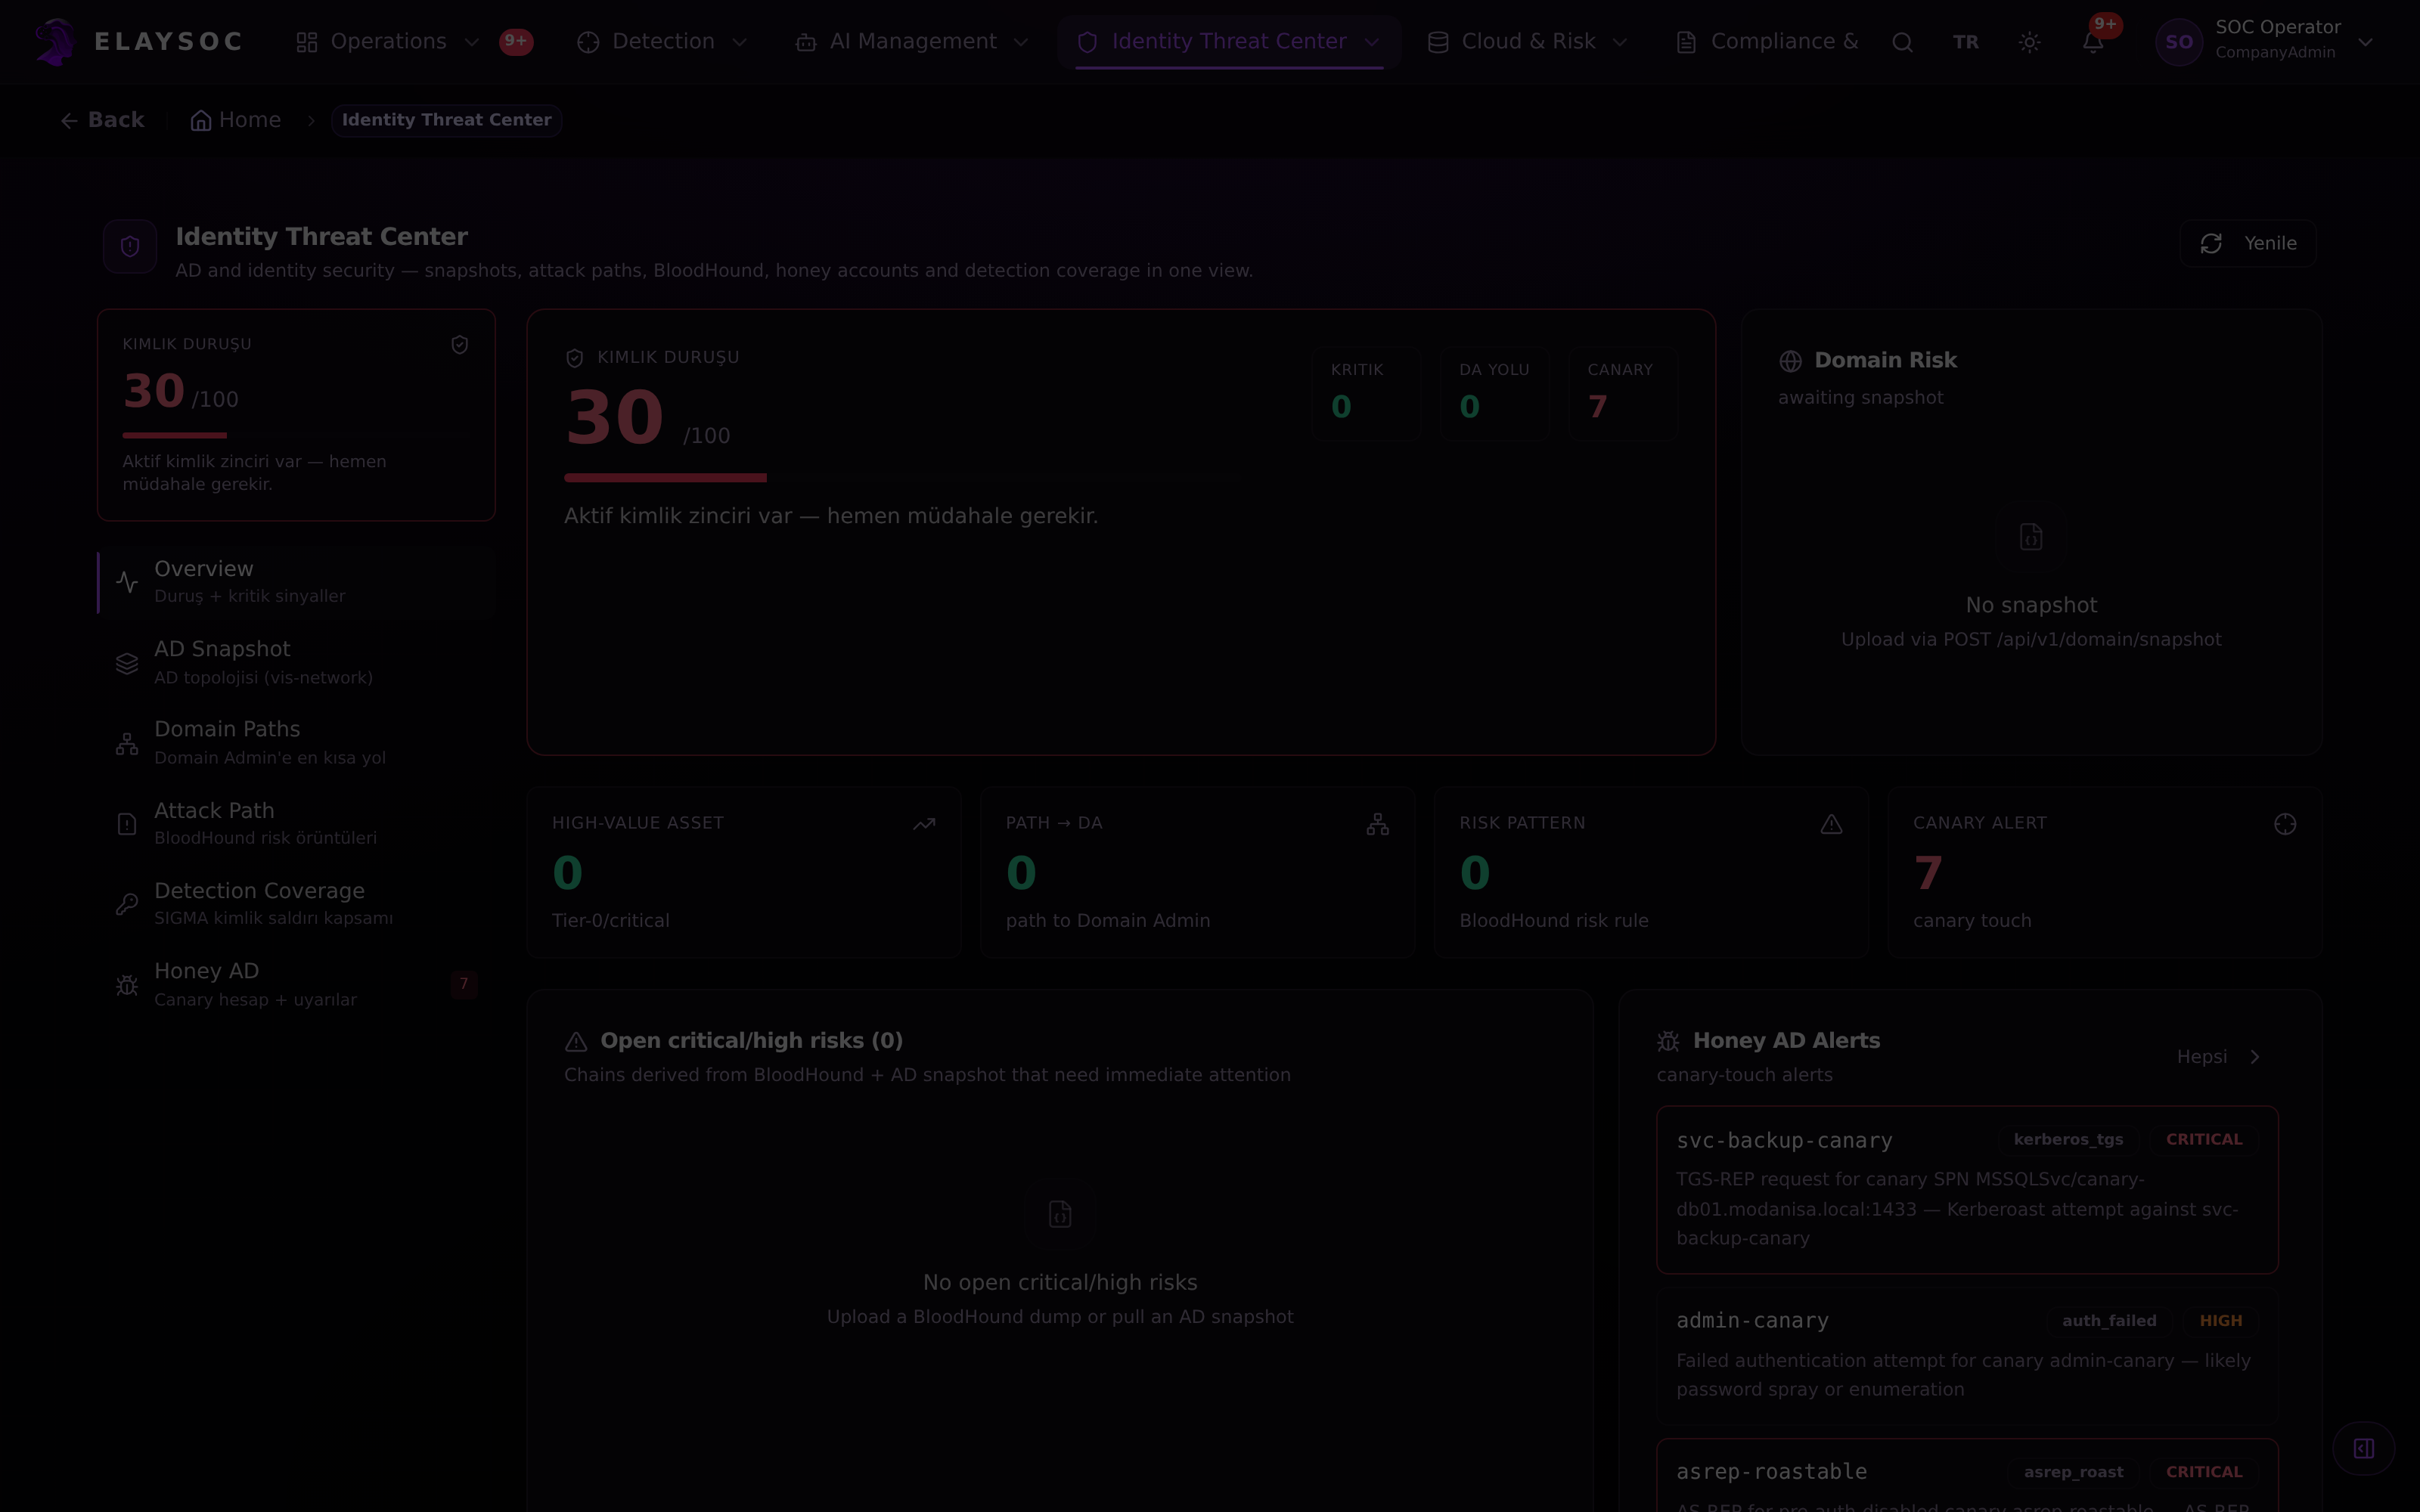
Task: Switch language with the TR button
Action: [x=1965, y=42]
